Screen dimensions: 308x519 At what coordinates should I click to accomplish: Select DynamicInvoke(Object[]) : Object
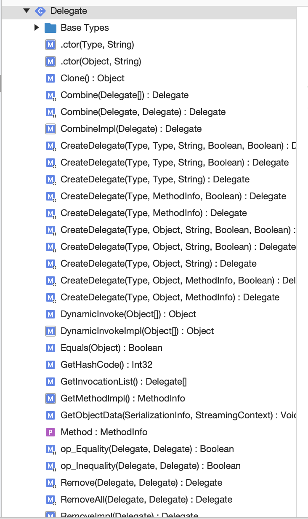[128, 314]
